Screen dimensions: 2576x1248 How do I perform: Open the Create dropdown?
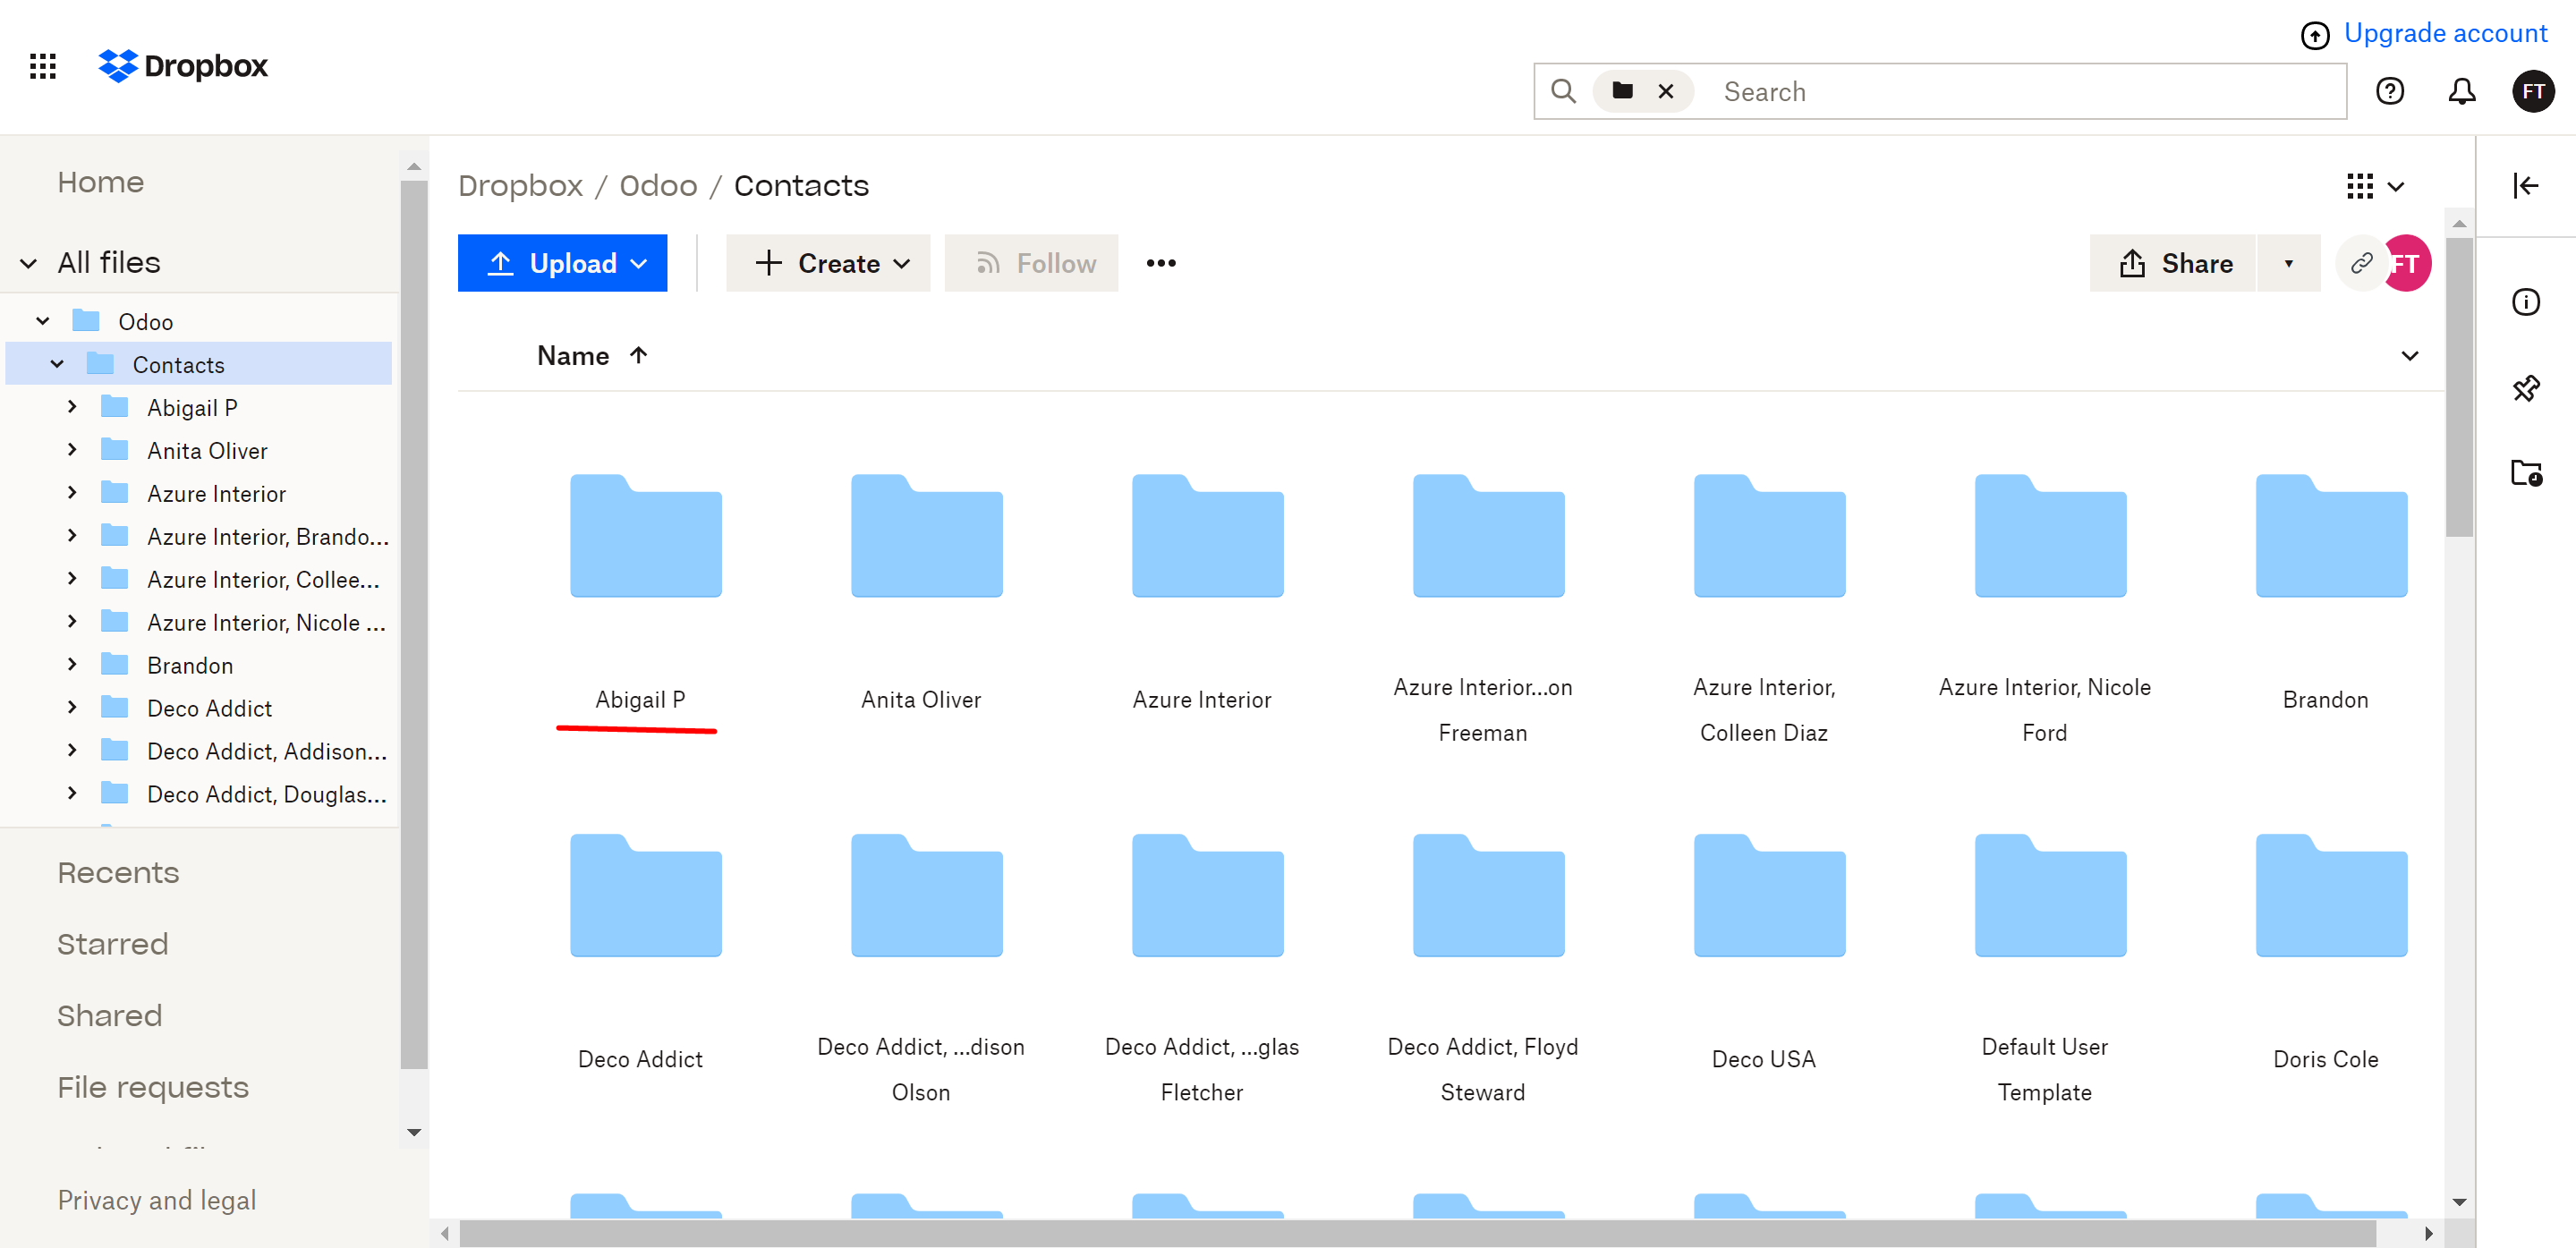click(828, 263)
